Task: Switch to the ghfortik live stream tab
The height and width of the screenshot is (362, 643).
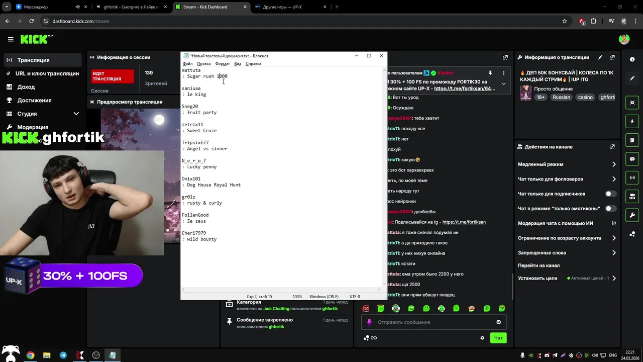Action: pos(132,7)
